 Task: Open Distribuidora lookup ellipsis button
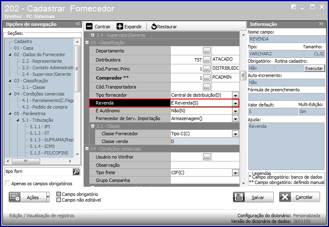tap(207, 60)
